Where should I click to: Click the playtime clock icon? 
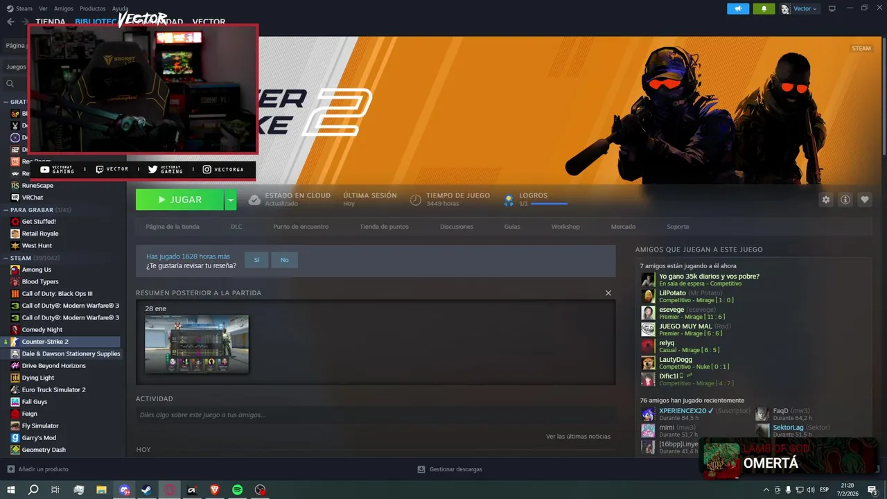[416, 200]
